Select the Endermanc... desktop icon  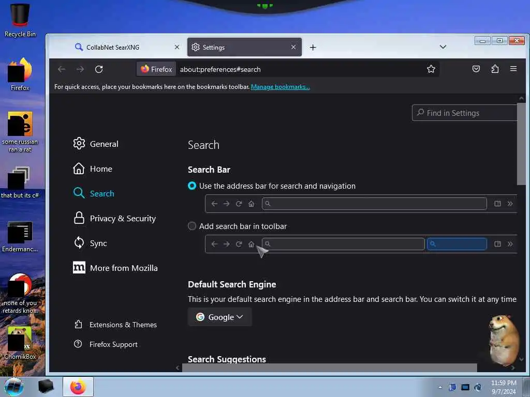pos(20,236)
